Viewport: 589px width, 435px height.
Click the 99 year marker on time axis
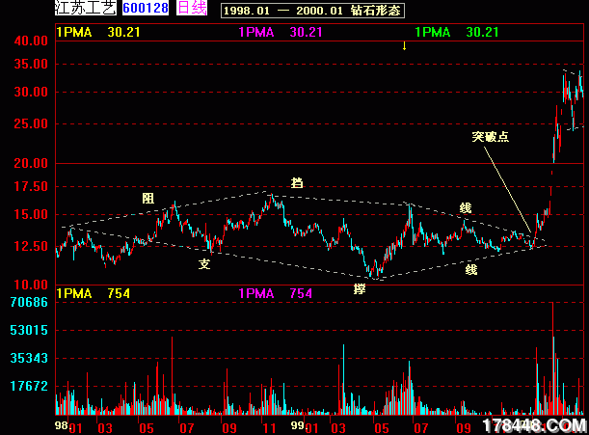tap(299, 425)
